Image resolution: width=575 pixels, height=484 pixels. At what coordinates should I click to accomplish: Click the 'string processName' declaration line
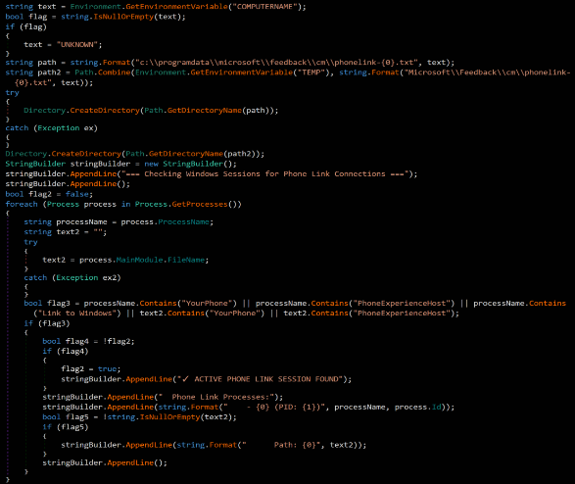coord(119,222)
